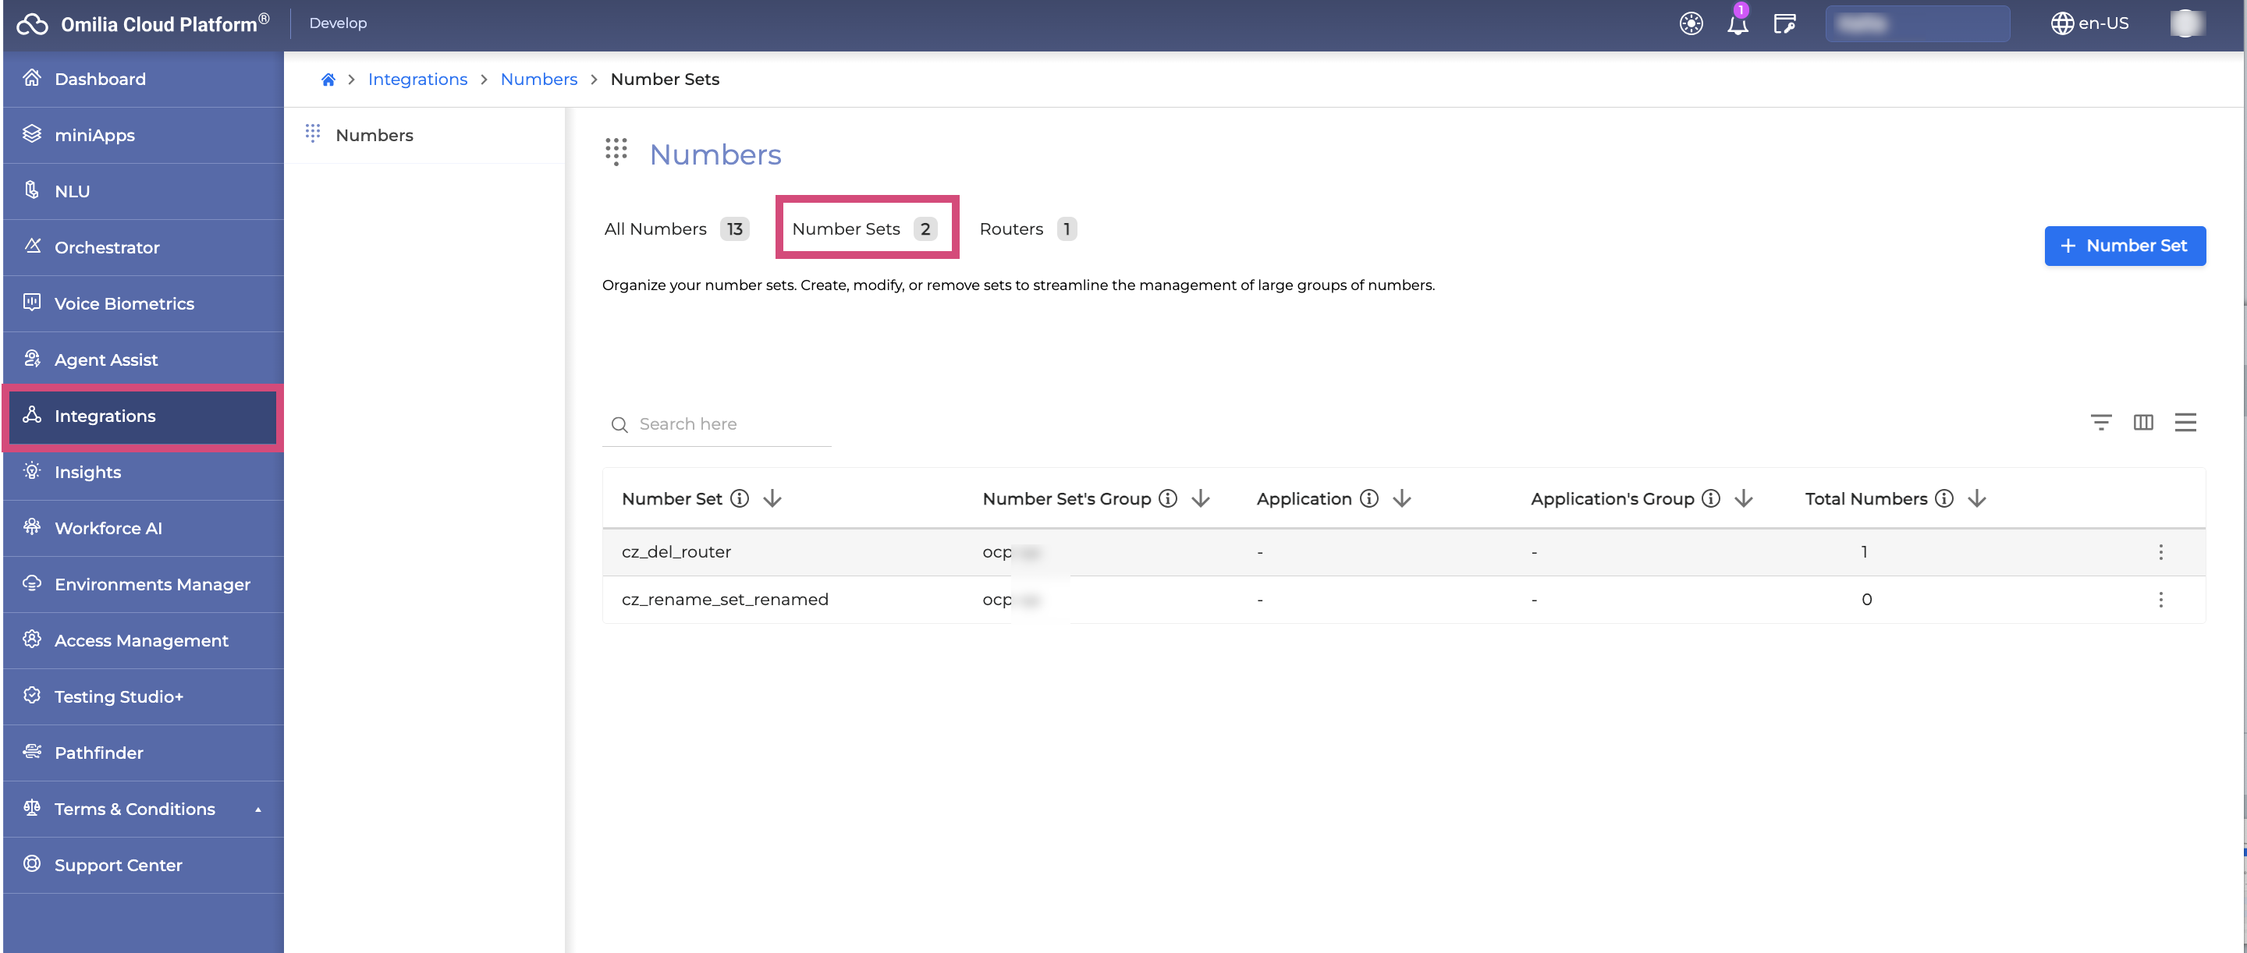
Task: Open the filter icon above table
Action: [2100, 423]
